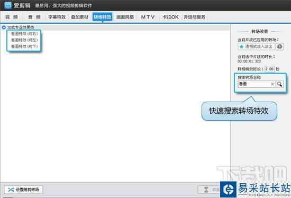
Task: Open the 卡拉OK tab
Action: point(170,17)
